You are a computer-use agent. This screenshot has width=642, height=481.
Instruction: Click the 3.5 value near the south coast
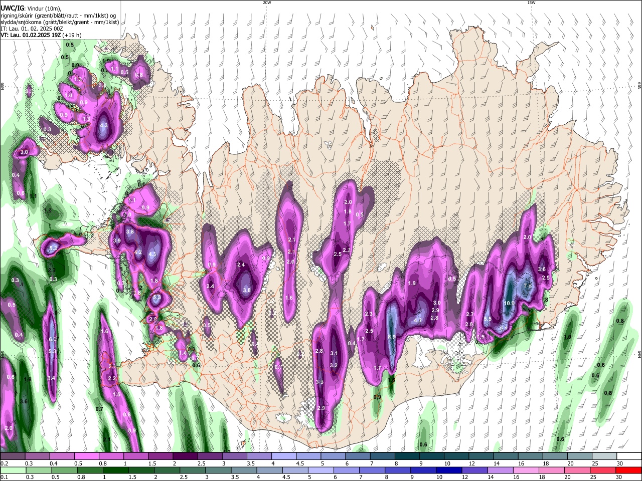(x=320, y=382)
